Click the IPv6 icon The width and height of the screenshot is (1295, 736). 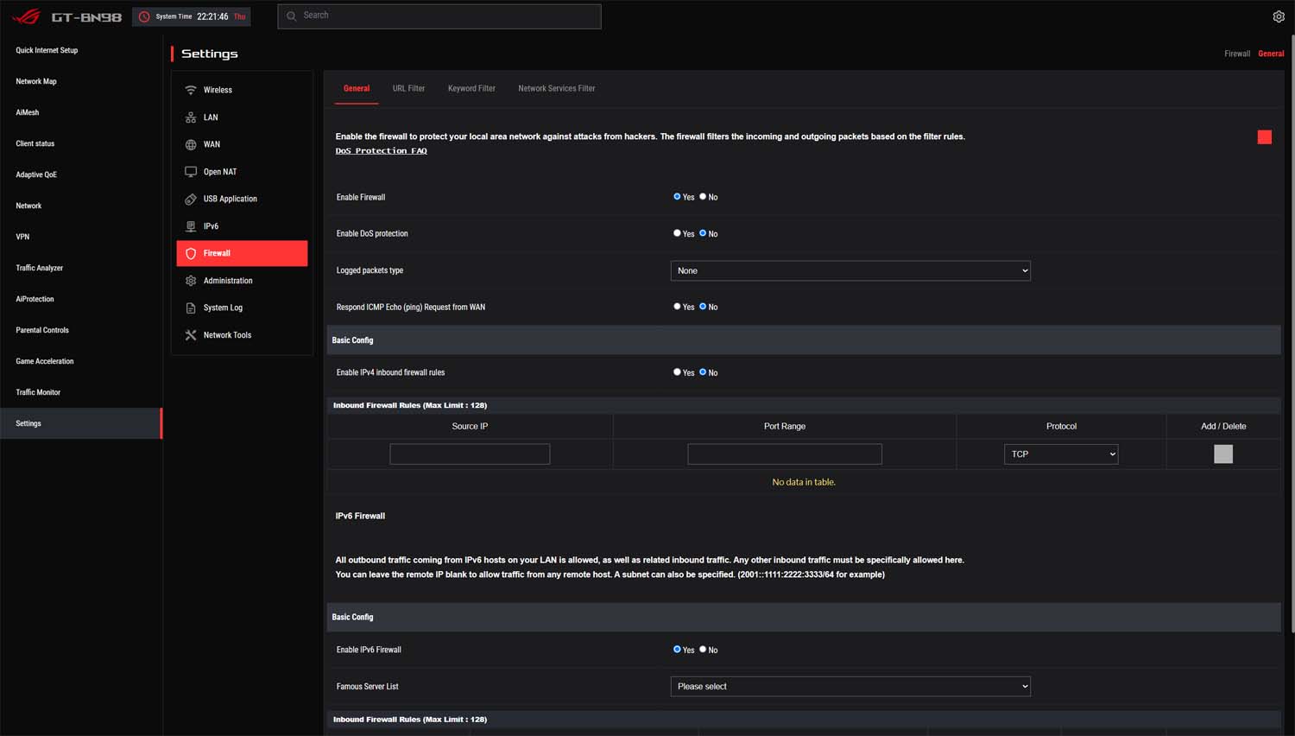(191, 226)
